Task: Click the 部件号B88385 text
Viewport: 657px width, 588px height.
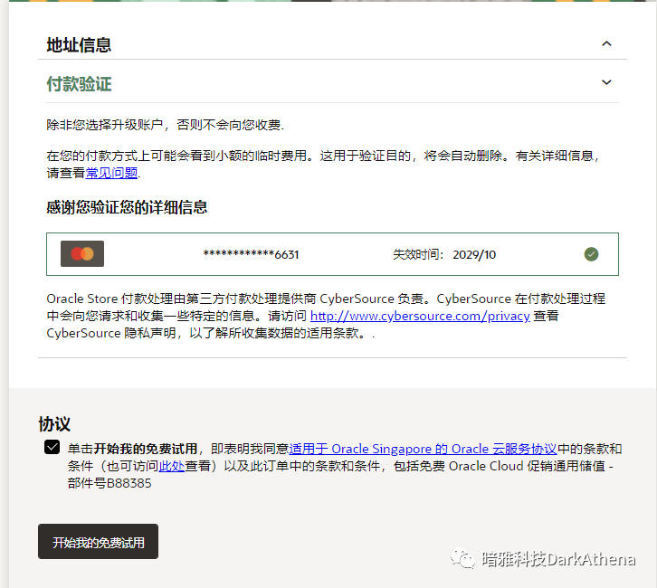Action: [x=109, y=483]
